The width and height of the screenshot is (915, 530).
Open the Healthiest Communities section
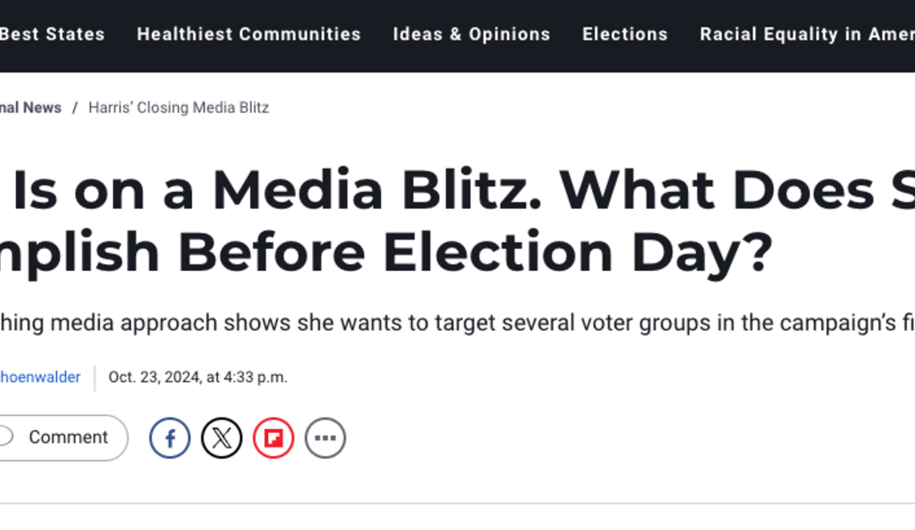[248, 34]
